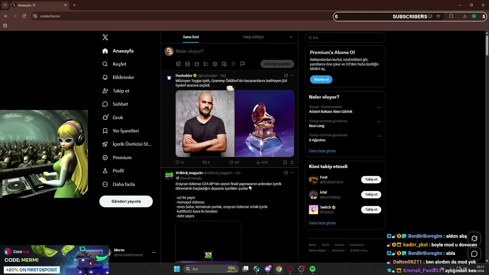Open the Chrome tab search dropdown
489x275 pixels.
tap(5, 5)
